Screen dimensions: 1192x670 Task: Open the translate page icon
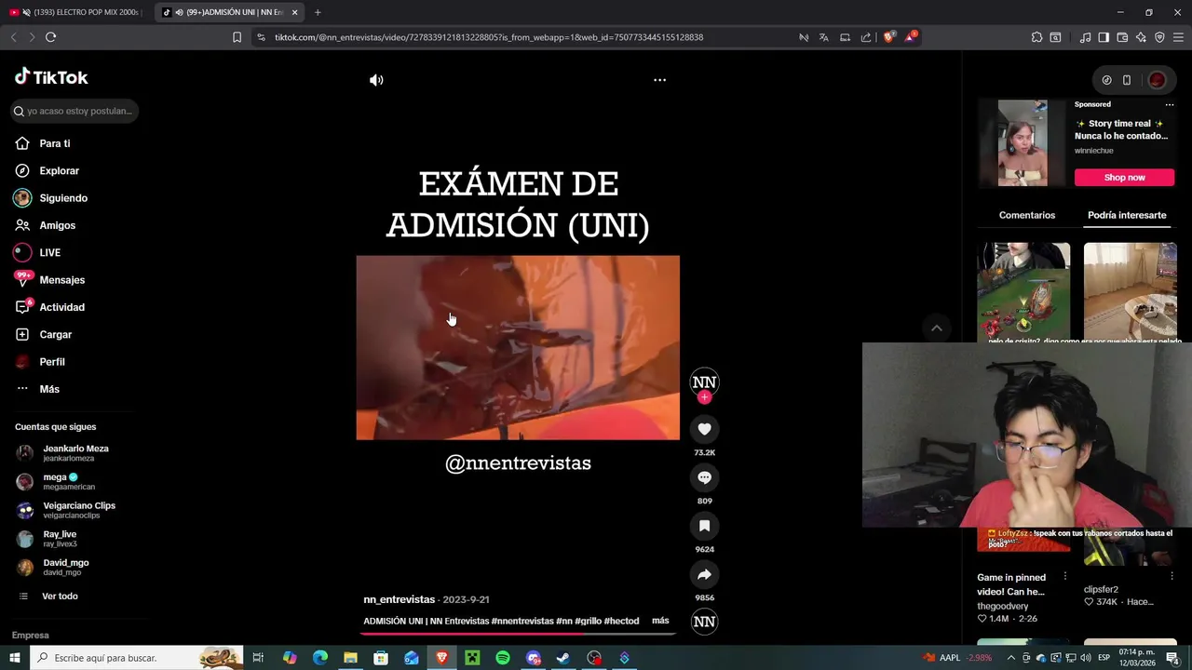pyautogui.click(x=823, y=37)
